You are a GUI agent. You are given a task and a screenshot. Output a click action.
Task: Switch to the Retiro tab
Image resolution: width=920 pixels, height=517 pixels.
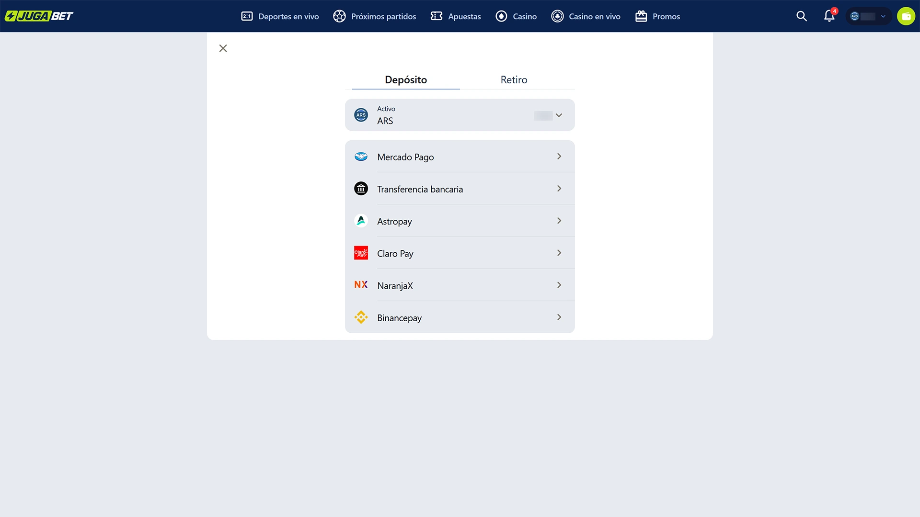click(x=514, y=80)
